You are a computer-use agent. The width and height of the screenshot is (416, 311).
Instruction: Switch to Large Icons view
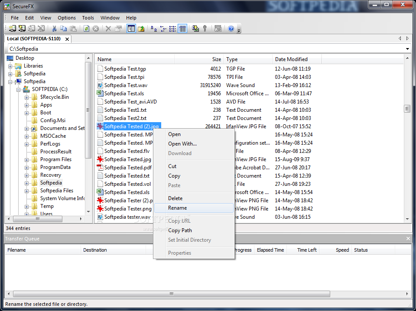pyautogui.click(x=153, y=29)
